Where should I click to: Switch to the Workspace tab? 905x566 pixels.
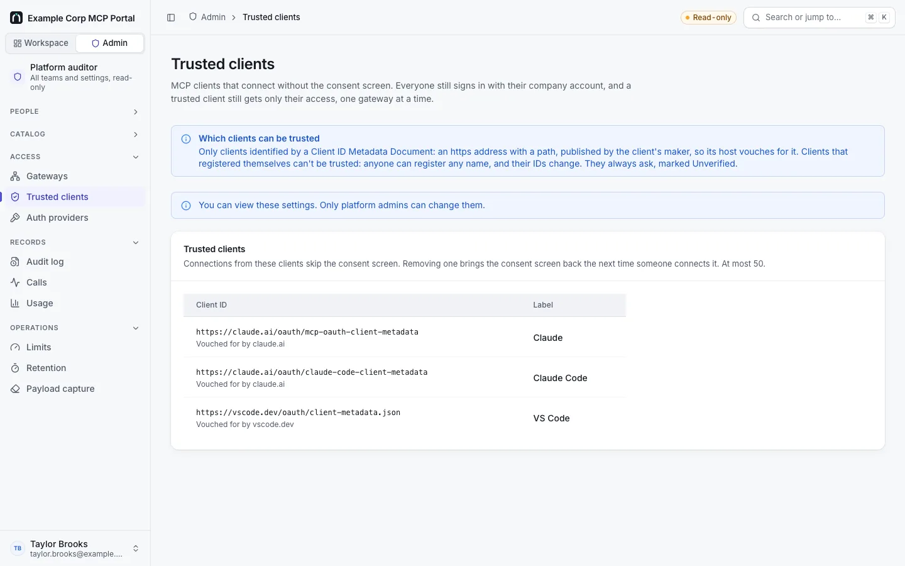(x=41, y=43)
